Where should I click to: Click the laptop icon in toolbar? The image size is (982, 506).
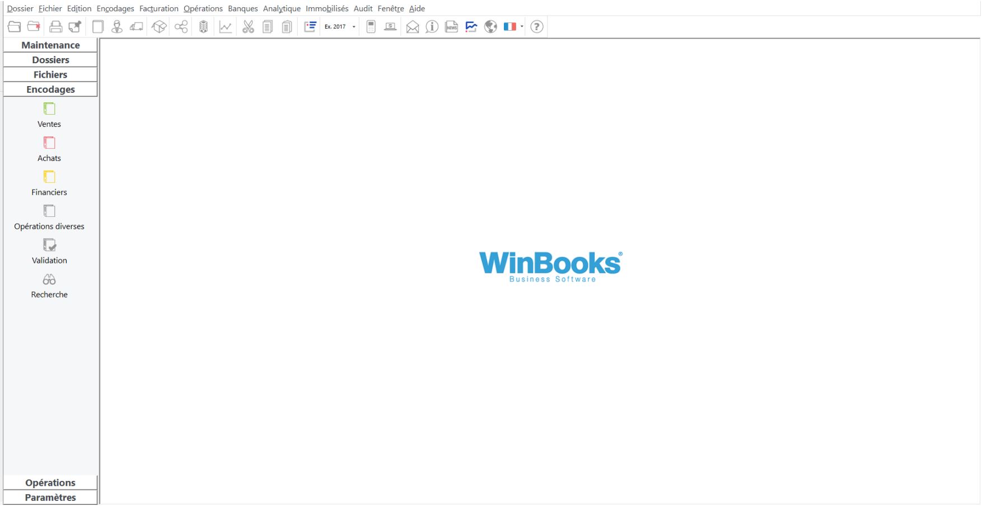[x=390, y=26]
